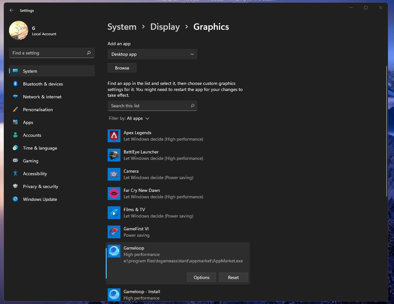Image resolution: width=394 pixels, height=304 pixels.
Task: Open Bluetooth & devices settings
Action: (x=52, y=84)
